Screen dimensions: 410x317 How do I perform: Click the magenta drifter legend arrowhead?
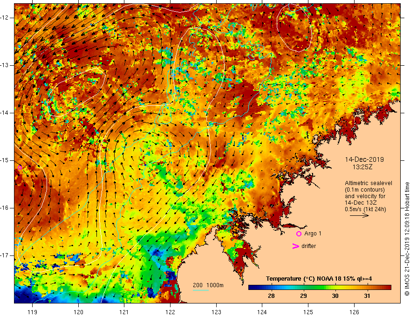point(295,246)
